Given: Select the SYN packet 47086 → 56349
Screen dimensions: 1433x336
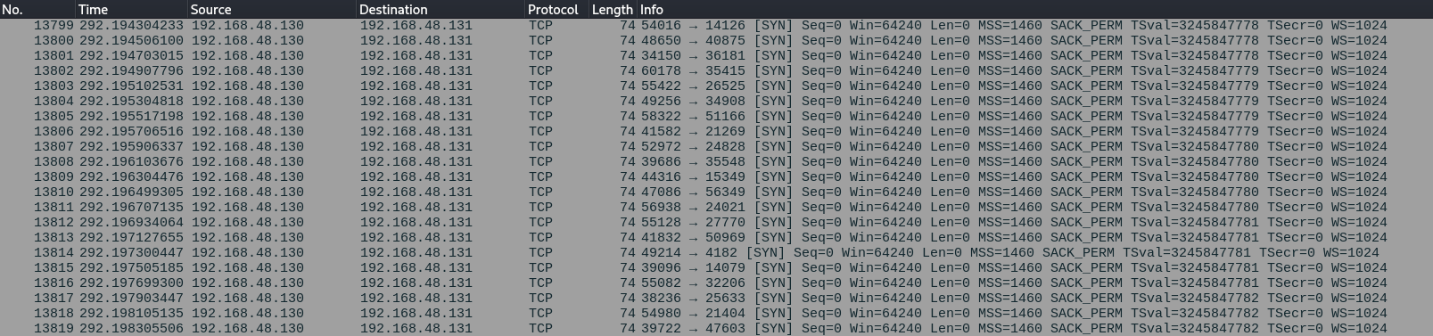Looking at the screenshot, I should (716, 193).
